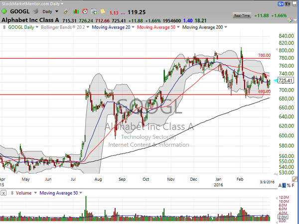
Task: Open the GOOGL Daily plot dropdown
Action: (x=37, y=27)
